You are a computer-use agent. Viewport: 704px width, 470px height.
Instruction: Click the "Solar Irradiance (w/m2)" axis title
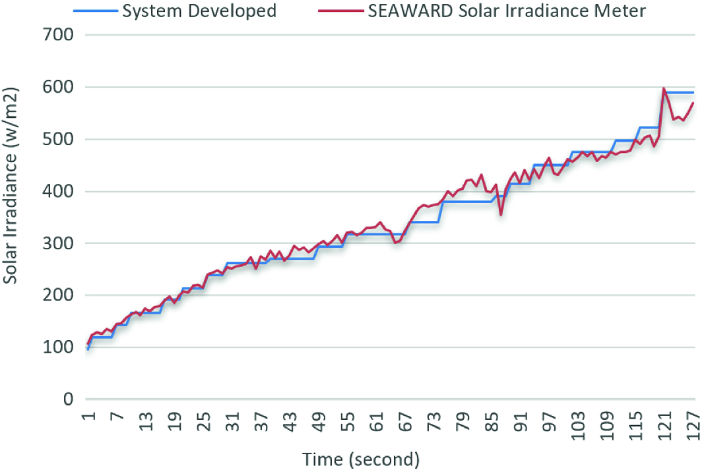(x=10, y=185)
